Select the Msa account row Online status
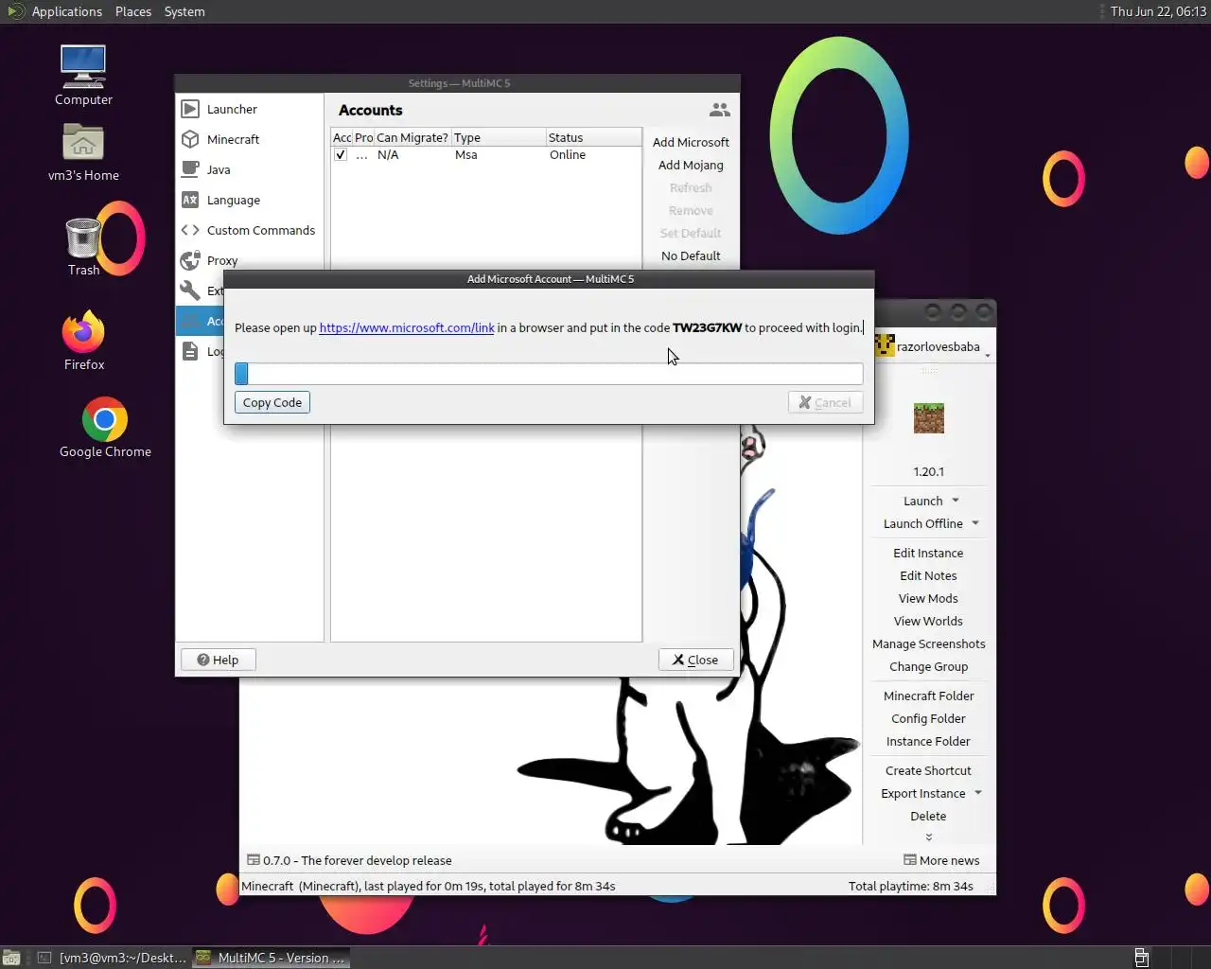The image size is (1211, 969). [568, 155]
